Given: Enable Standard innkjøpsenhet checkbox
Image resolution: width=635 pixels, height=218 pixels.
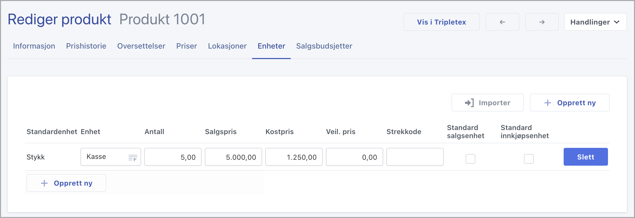Looking at the screenshot, I should coord(529,159).
